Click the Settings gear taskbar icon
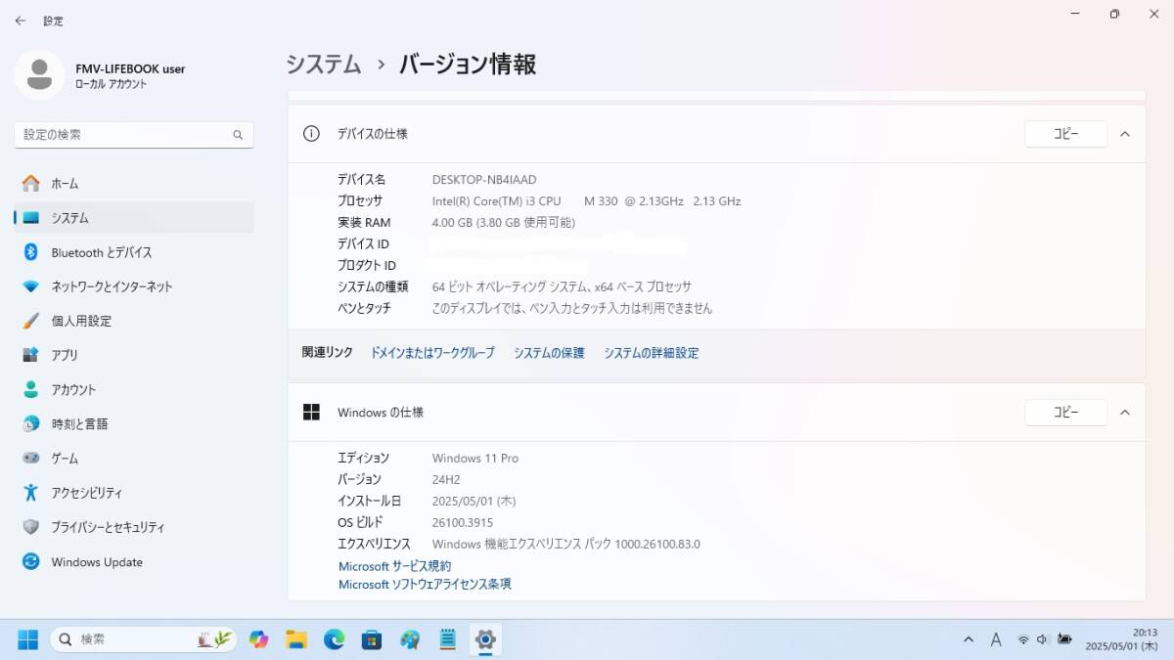The width and height of the screenshot is (1174, 660). coord(485,639)
